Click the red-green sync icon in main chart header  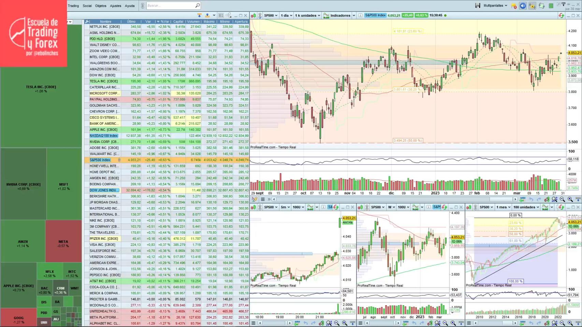coord(561,15)
